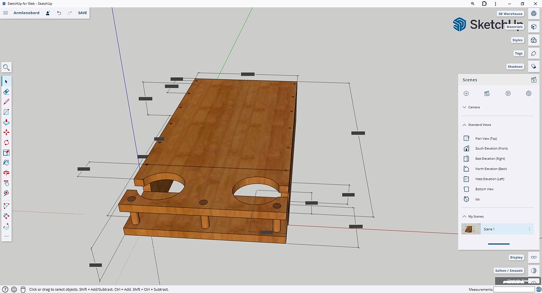Redo the last action
Viewport: 542px width, 293px height.
tap(70, 13)
